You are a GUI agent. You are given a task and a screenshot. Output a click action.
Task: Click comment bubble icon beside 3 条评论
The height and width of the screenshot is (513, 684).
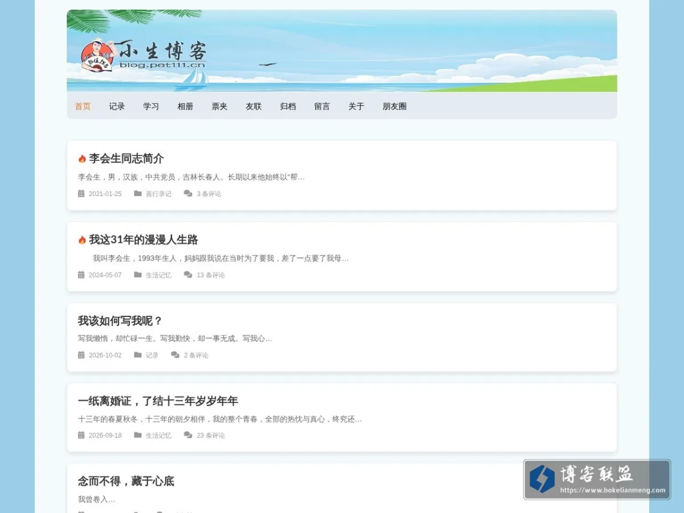click(x=188, y=193)
